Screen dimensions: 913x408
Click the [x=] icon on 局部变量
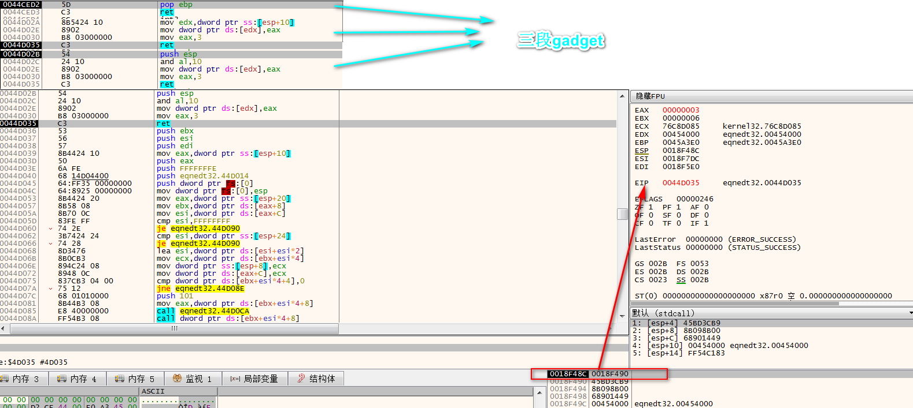tap(235, 379)
